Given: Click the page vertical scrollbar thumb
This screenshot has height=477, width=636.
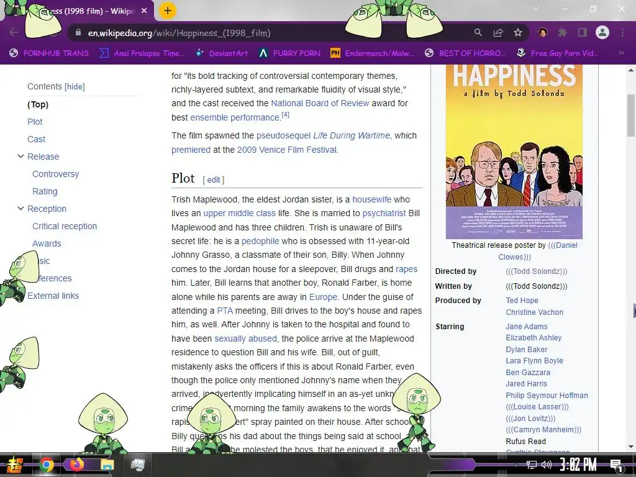Looking at the screenshot, I should click(631, 115).
